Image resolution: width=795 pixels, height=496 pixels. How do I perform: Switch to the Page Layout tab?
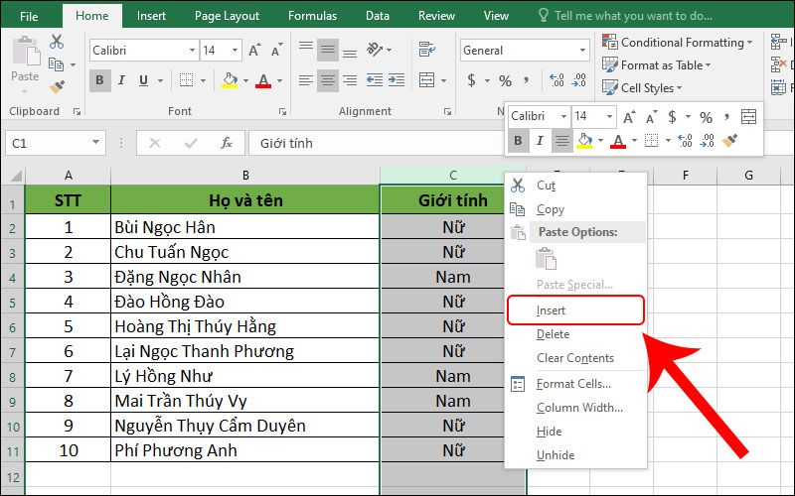tap(227, 16)
